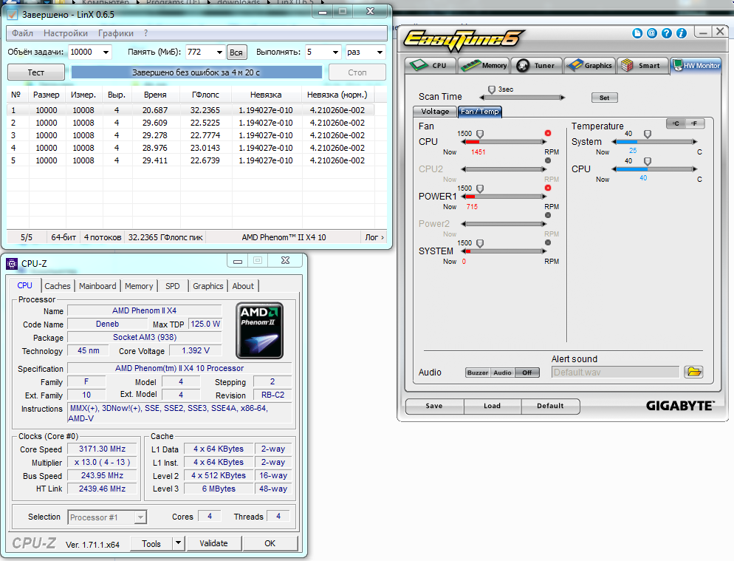Open the memory dropdown showing 772
This screenshot has height=561, width=734.
pos(219,52)
